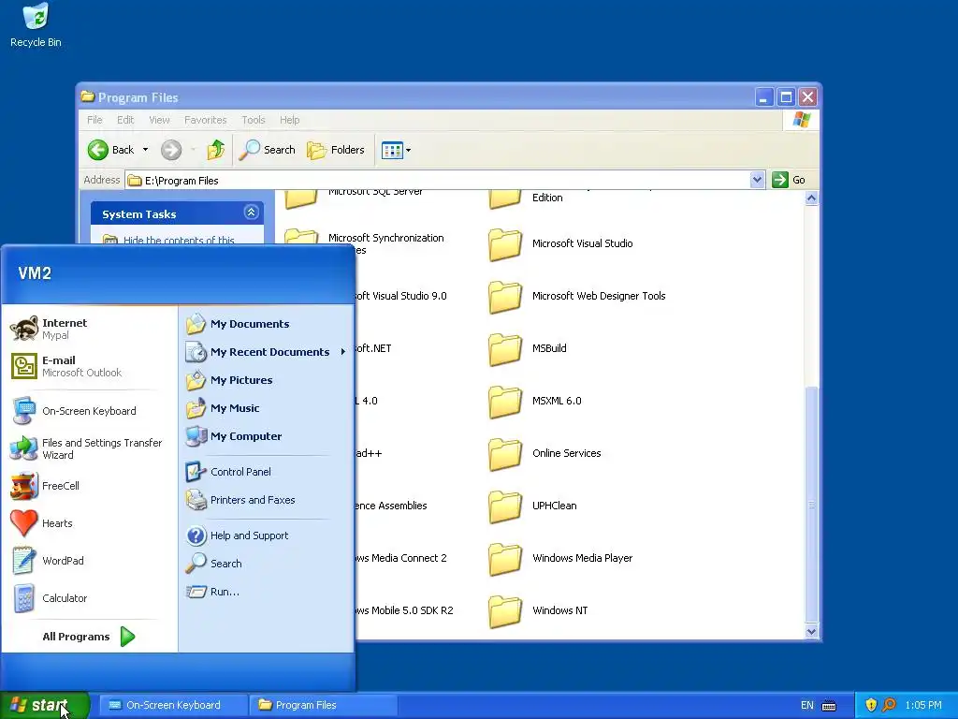
Task: Select the Windows Media Player folder
Action: tap(561, 560)
